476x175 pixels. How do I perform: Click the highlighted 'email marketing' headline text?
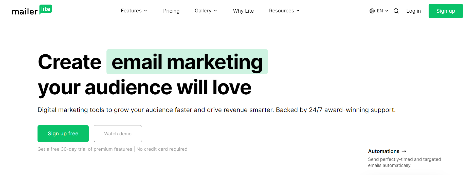pos(187,62)
